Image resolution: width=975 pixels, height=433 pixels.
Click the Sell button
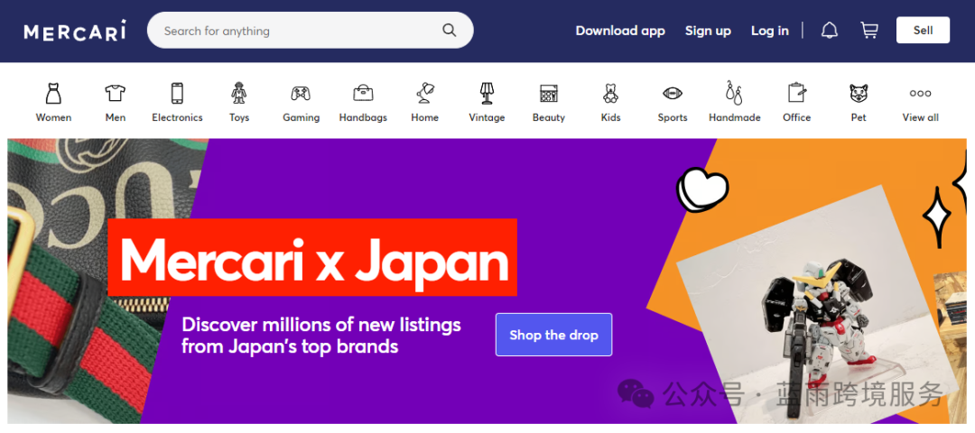(x=923, y=31)
